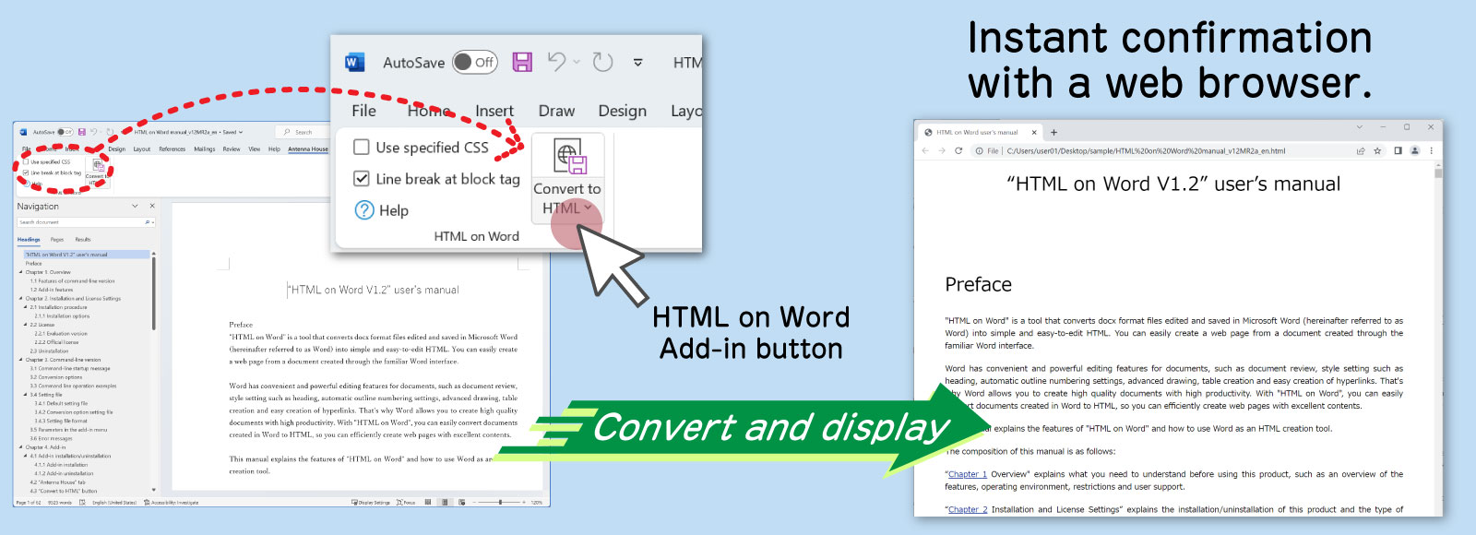Select Web Layout view icon in status bar
The width and height of the screenshot is (1476, 535).
coord(461,502)
